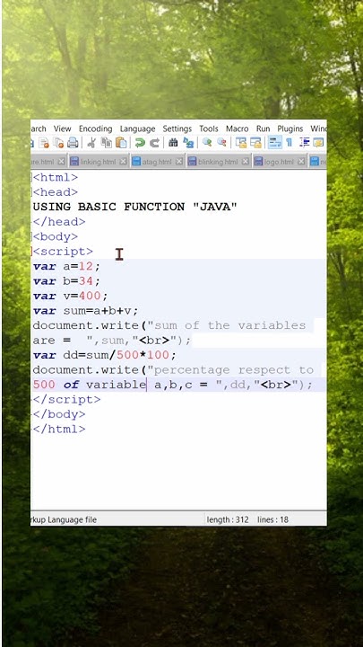Click the "sum of the variables" write line
363x647 pixels.
point(169,325)
